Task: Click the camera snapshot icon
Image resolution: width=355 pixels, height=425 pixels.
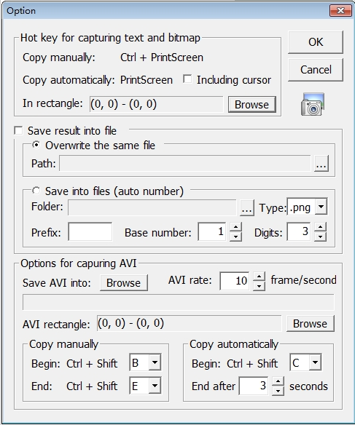Action: point(313,104)
